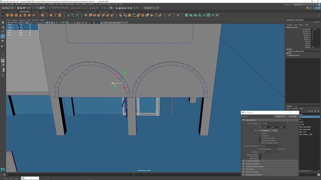The height and width of the screenshot is (180, 321).
Task: Create a polygon torus from the shelf
Action: (x=25, y=15)
